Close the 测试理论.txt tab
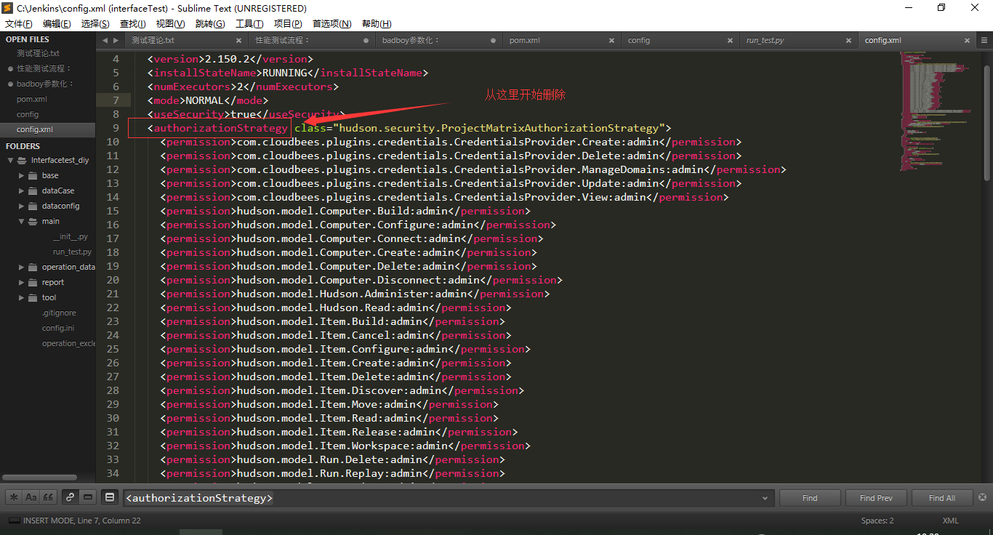This screenshot has height=535, width=993. point(239,41)
